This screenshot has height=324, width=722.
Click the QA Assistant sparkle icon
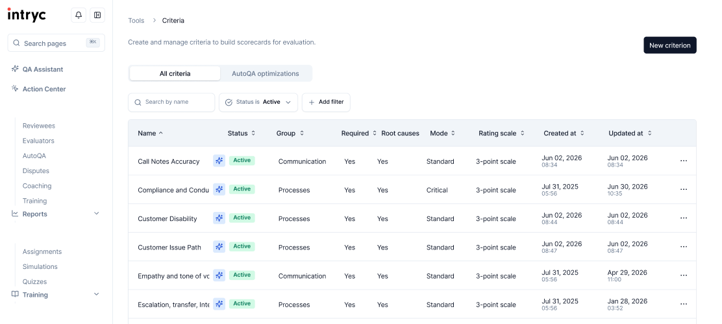coord(15,69)
